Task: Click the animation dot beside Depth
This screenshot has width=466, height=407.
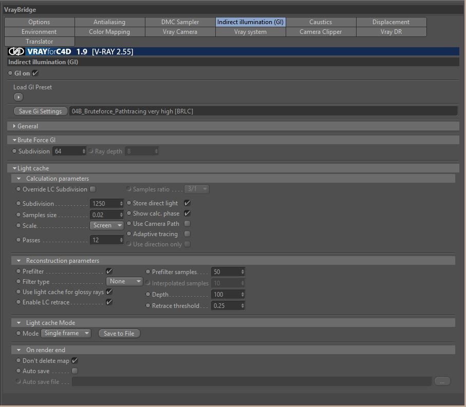Action: tap(147, 294)
